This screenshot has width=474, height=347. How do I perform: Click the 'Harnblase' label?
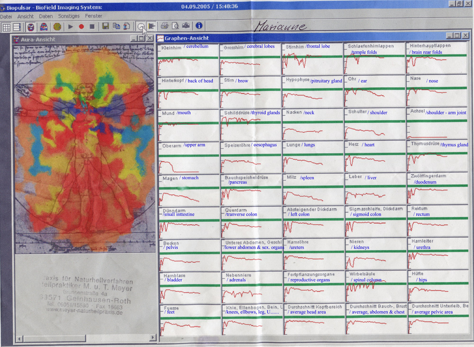(x=174, y=276)
